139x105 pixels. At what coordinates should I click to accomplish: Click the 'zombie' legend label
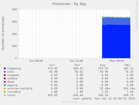pos(12,78)
